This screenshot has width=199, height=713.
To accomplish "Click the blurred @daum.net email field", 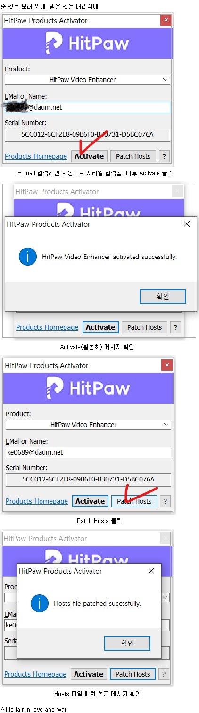I will (x=87, y=107).
